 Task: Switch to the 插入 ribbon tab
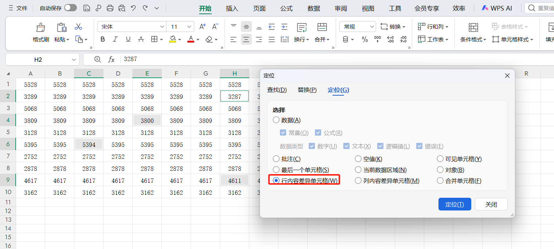pos(231,8)
